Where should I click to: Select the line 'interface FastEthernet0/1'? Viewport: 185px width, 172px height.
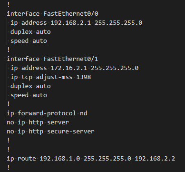[x=52, y=59]
